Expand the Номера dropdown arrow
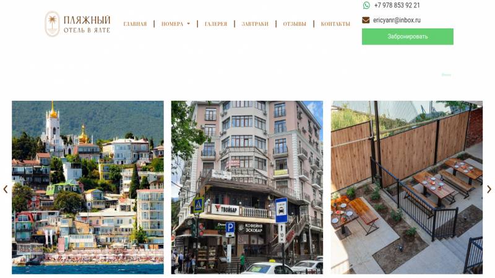495x278 pixels. pos(189,24)
